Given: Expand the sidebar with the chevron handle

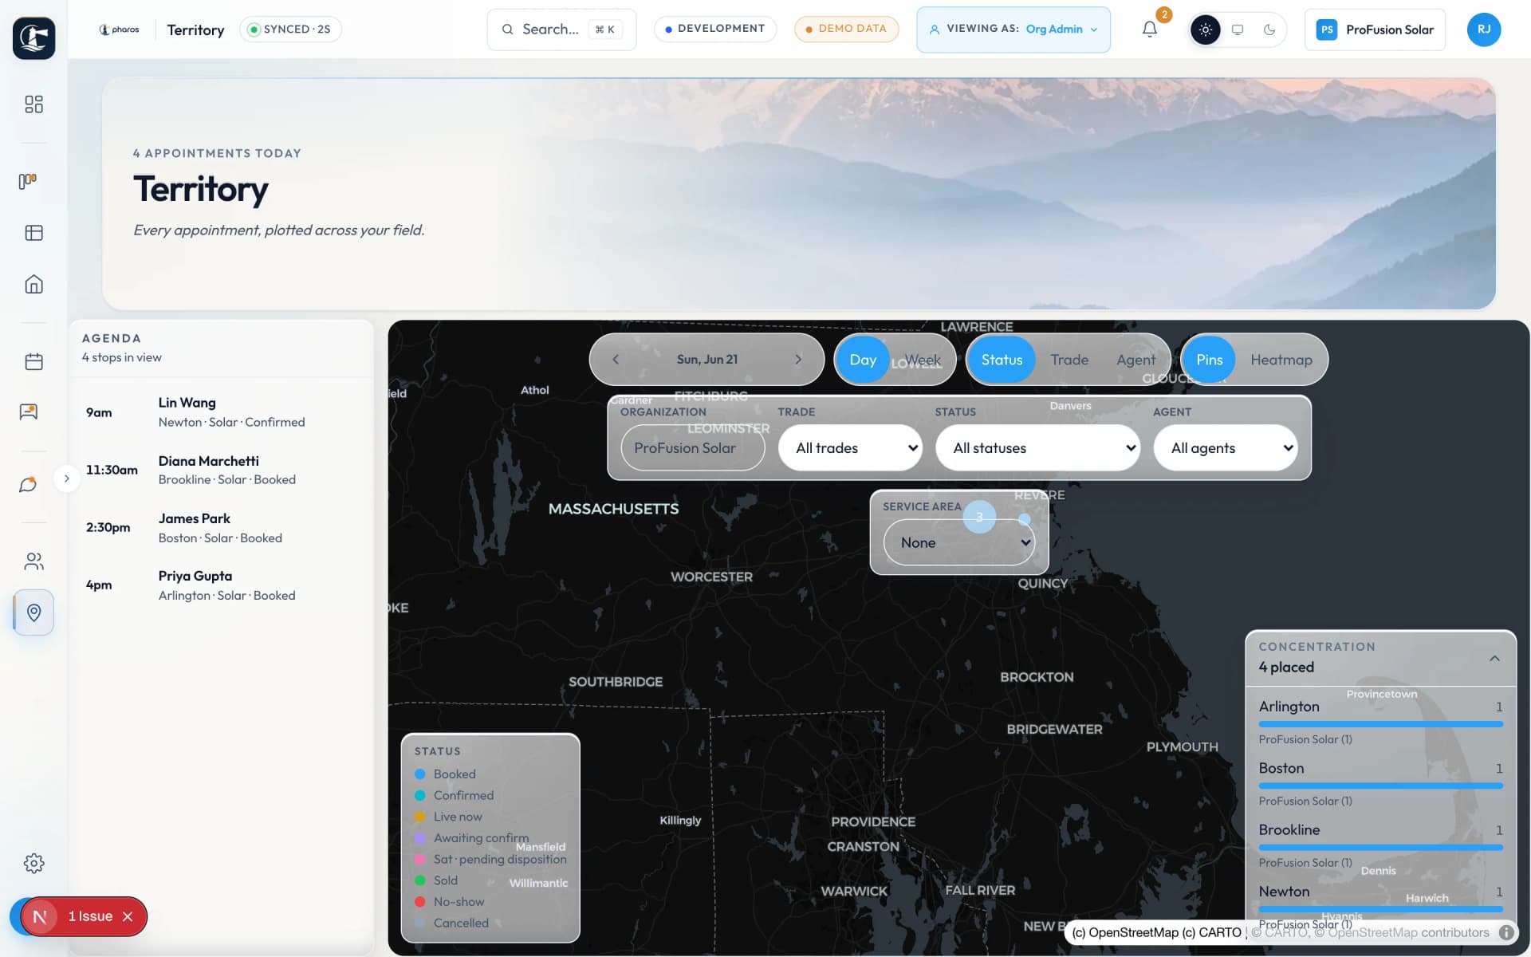Looking at the screenshot, I should (67, 478).
